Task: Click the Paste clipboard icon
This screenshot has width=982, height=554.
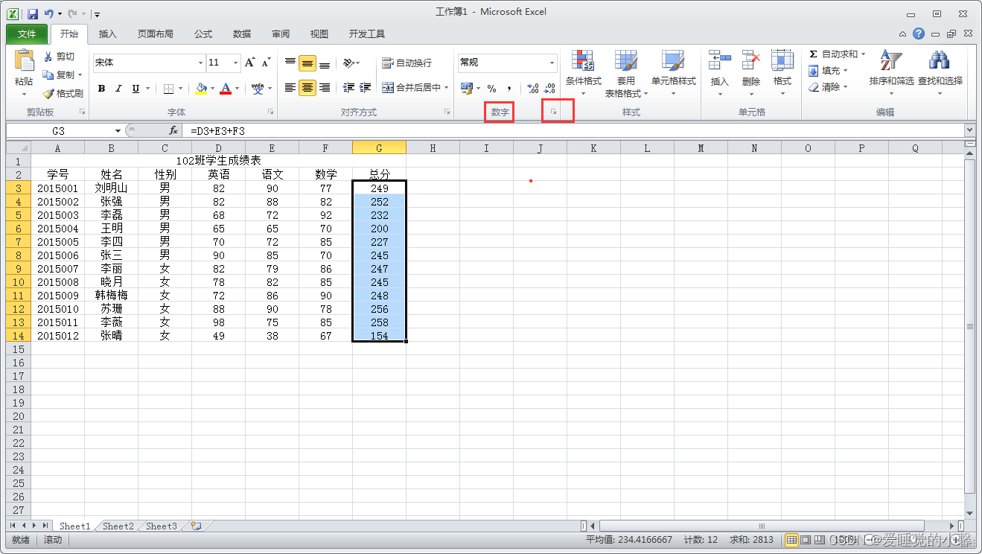Action: tap(24, 61)
